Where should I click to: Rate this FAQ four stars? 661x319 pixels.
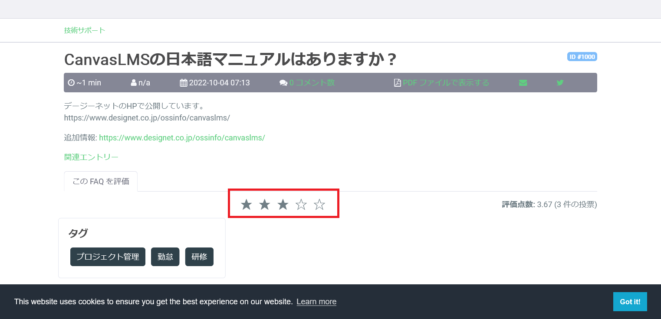click(x=301, y=205)
